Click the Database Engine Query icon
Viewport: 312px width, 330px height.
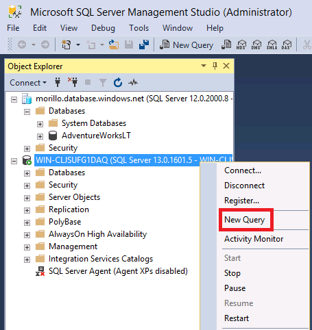point(226,45)
